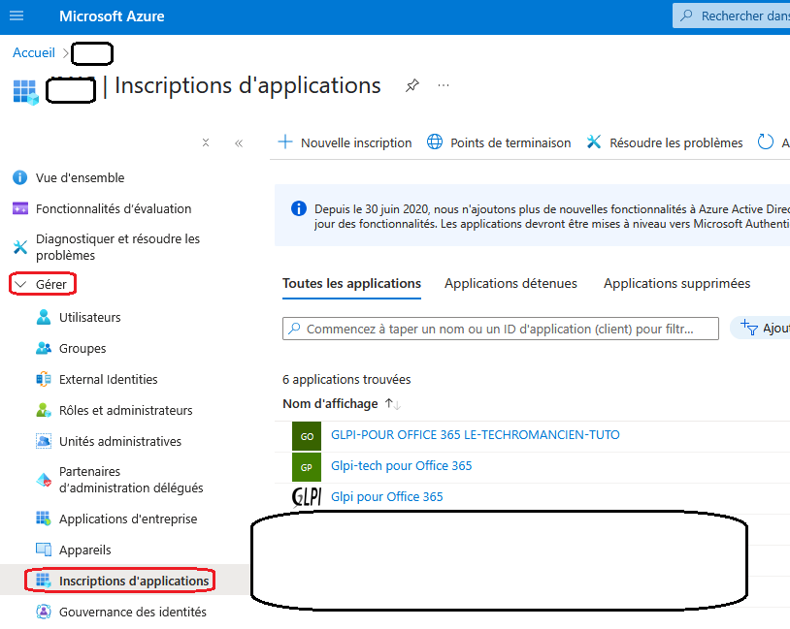Open Glpi pour Office 365

(387, 496)
